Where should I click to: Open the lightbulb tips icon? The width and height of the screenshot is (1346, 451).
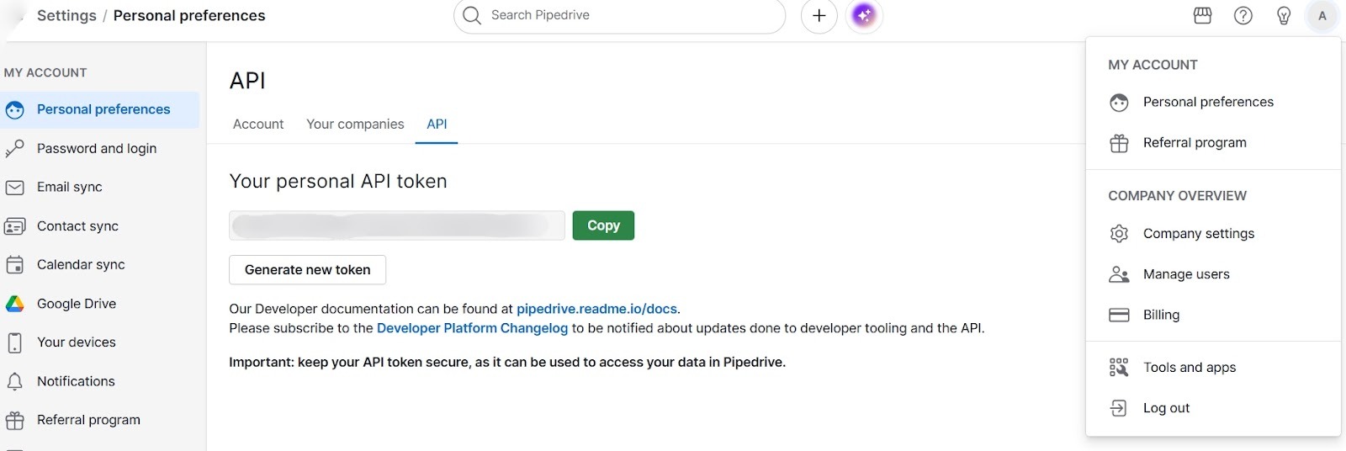pos(1283,16)
